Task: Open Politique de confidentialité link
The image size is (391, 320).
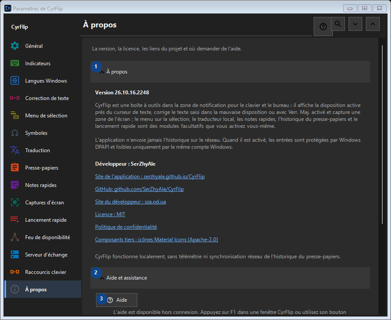Action: (x=126, y=227)
